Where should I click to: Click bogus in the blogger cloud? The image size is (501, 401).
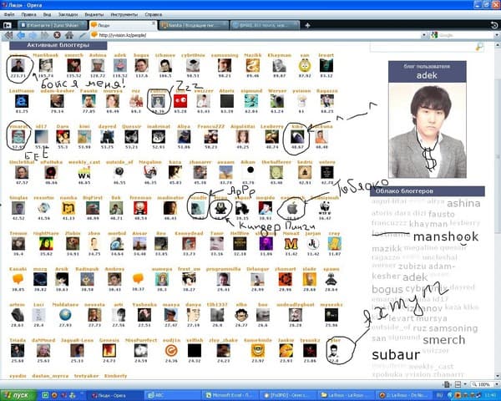[387, 289]
